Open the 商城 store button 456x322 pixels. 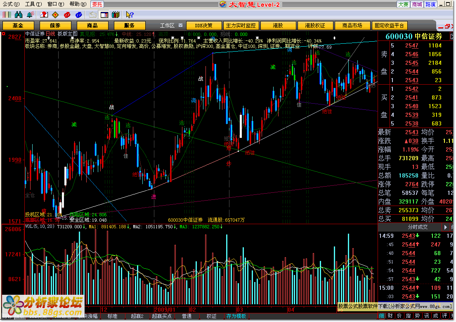point(417,4)
